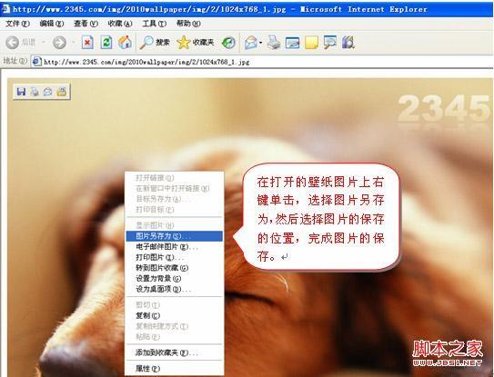This screenshot has height=377, width=494.
Task: Open Favorites star (收藏夹) button
Action: click(x=196, y=42)
